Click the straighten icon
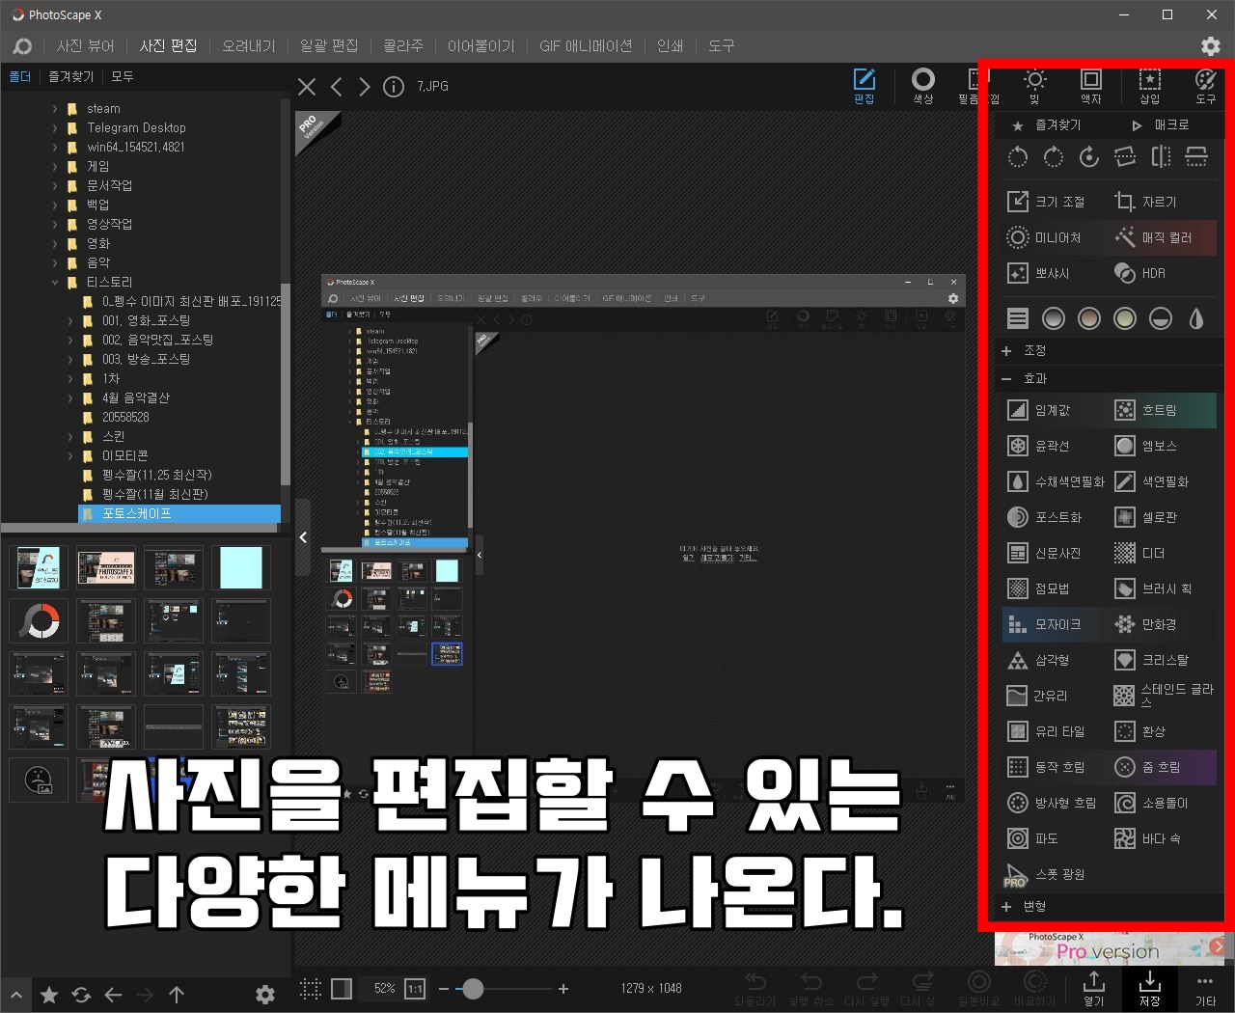 tap(1125, 157)
